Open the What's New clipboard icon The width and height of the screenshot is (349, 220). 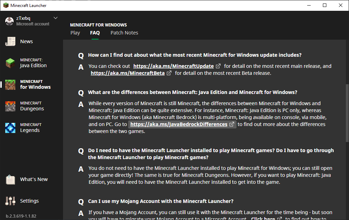pos(10,180)
